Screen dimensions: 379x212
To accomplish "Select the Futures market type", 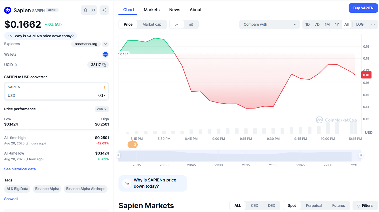I will coord(338,206).
